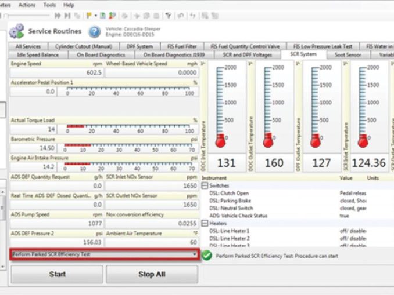Select the Soot Sensor tab

[x=348, y=54]
